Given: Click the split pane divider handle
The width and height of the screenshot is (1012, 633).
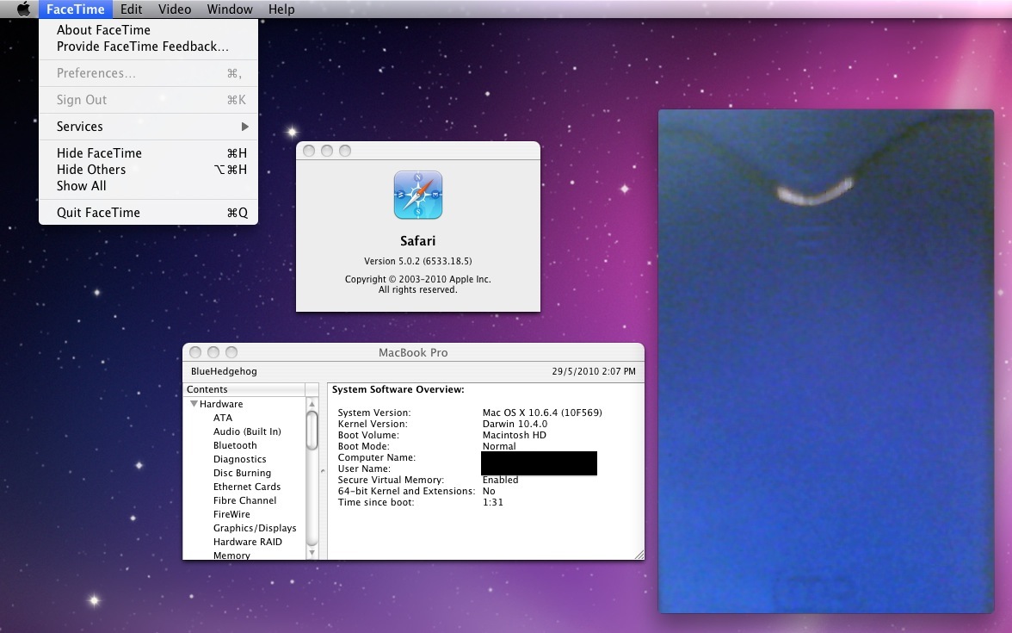Looking at the screenshot, I should tap(323, 472).
